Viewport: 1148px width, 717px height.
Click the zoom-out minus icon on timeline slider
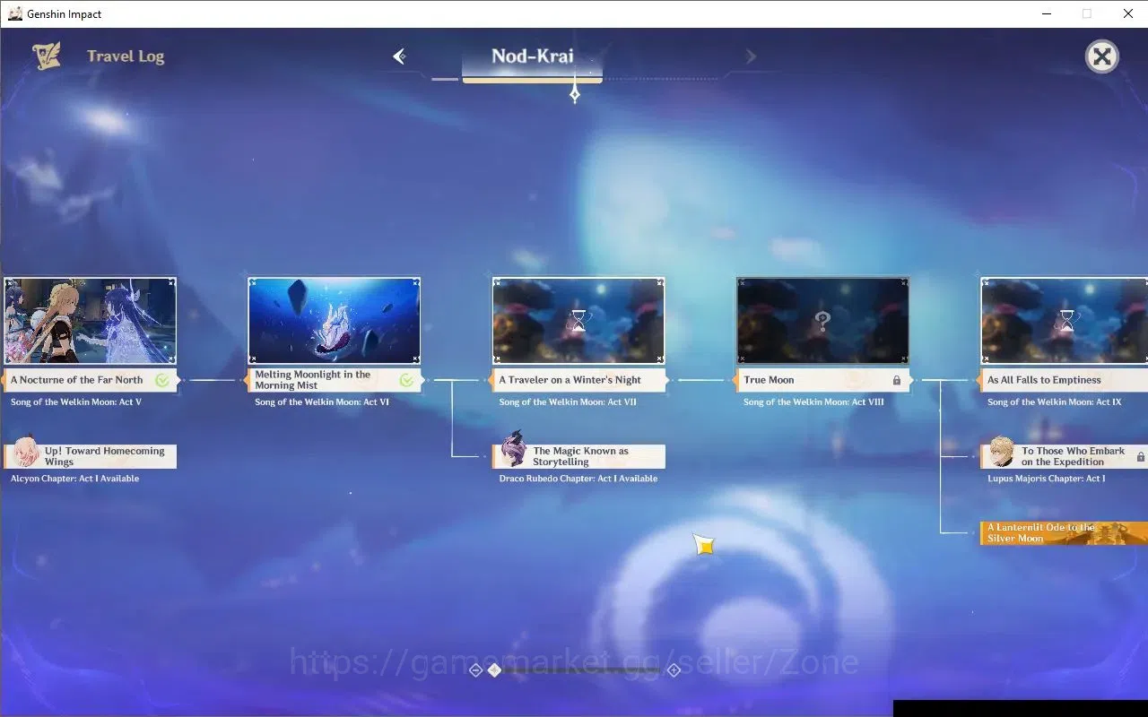[x=476, y=670]
